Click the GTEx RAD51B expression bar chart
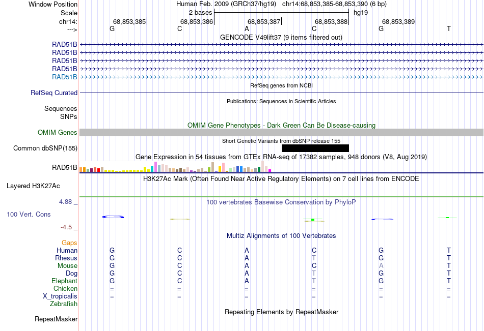Viewport: 484px width, 331px height. pos(175,166)
